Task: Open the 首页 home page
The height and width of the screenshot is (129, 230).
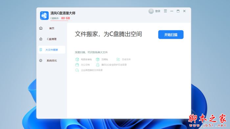Action: pyautogui.click(x=52, y=28)
